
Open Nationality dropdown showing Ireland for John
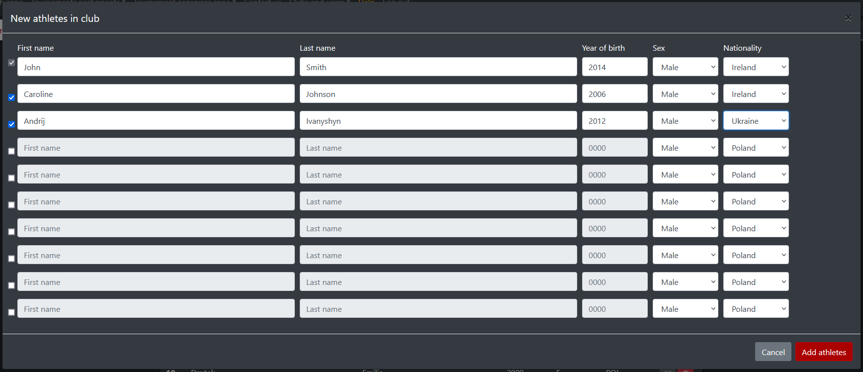click(756, 67)
